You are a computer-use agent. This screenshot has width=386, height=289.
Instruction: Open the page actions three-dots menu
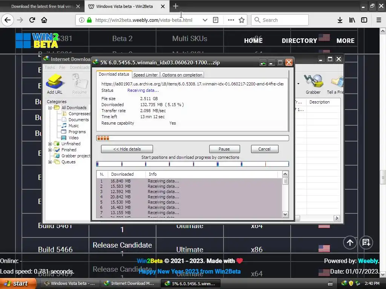click(x=231, y=20)
